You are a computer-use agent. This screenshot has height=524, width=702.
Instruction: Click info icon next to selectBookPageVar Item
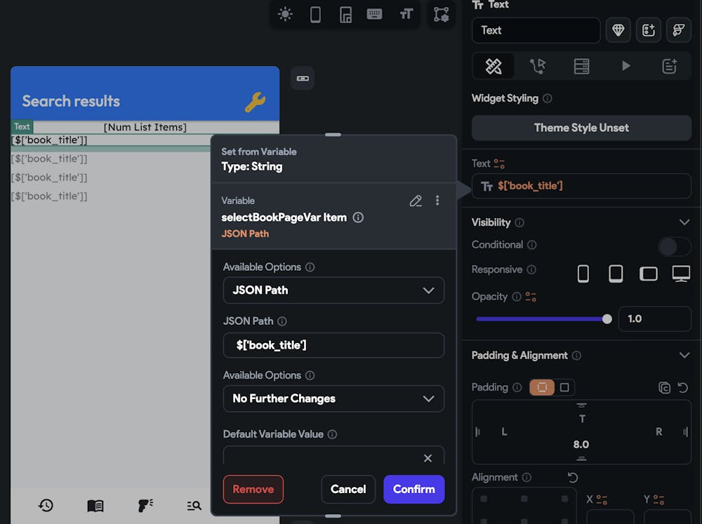(x=358, y=217)
